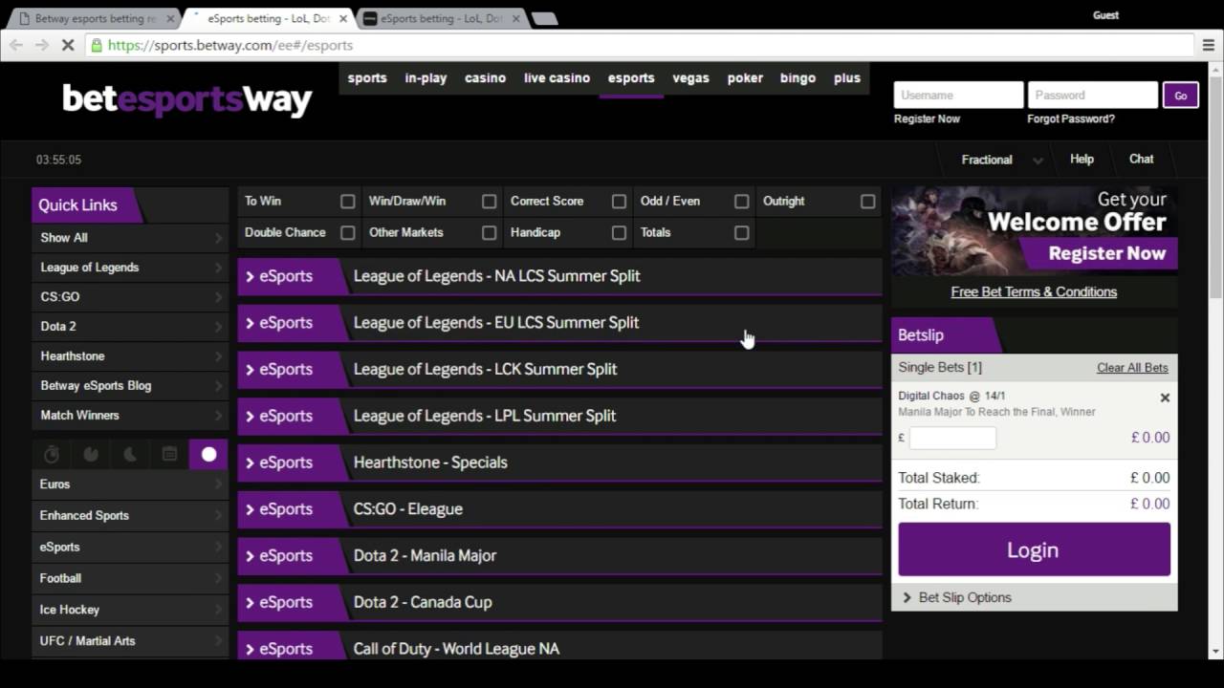Open the sports nav item

coord(367,78)
